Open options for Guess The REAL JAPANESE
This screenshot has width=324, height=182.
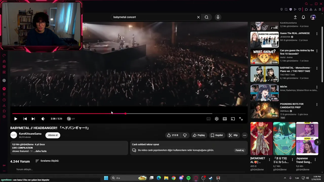317,34
